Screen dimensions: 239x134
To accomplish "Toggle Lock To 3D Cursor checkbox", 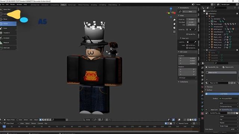I will tap(187, 45).
